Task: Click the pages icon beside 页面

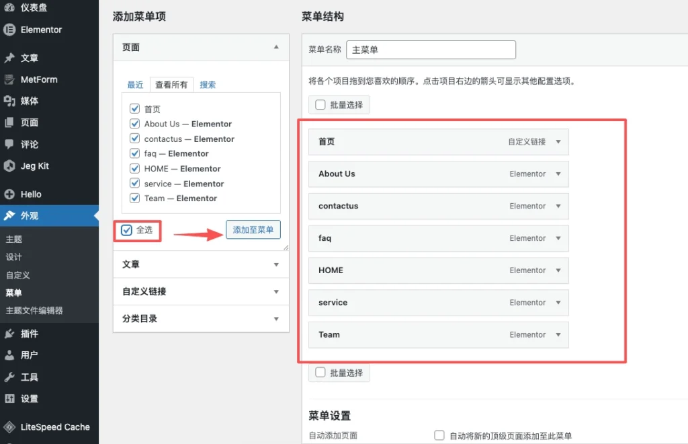Action: pos(9,122)
